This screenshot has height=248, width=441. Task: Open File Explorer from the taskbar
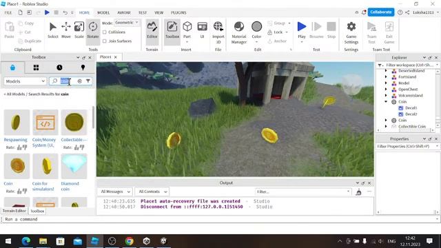coord(43,241)
